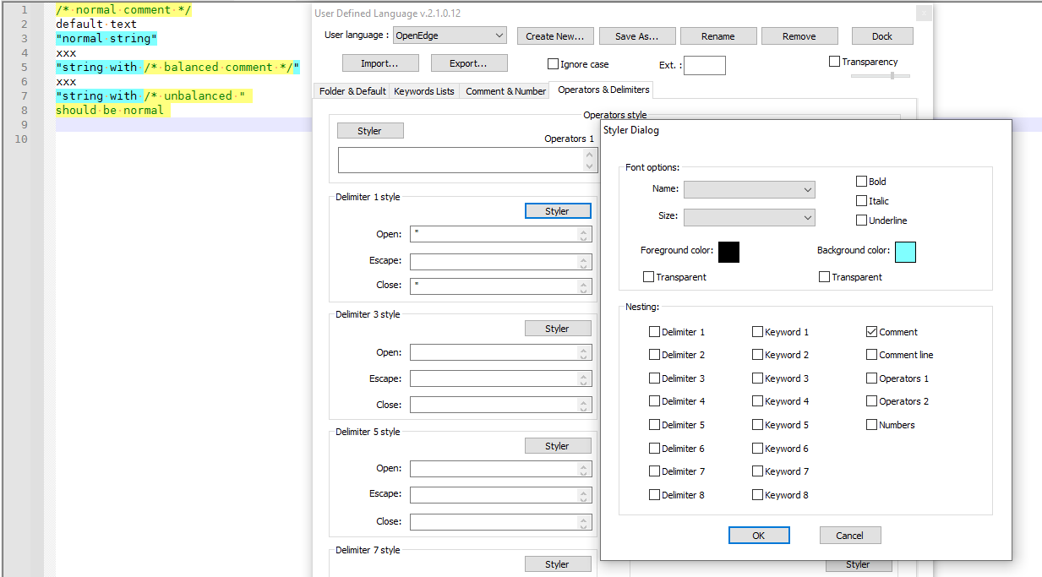Click editor line "should be normal"
The height and width of the screenshot is (577, 1042).
click(x=110, y=110)
